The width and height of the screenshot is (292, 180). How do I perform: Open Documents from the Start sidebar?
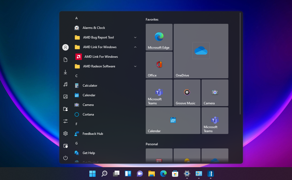tap(65, 60)
